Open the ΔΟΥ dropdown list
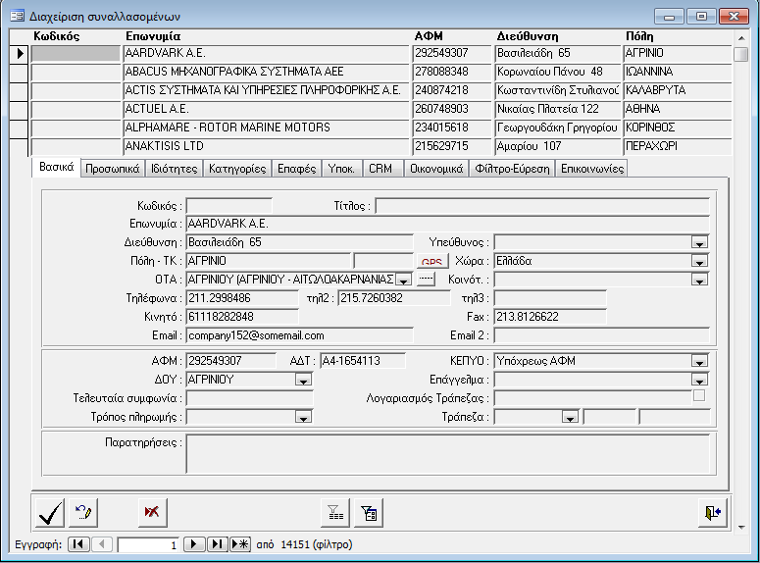The height and width of the screenshot is (563, 760). point(302,380)
